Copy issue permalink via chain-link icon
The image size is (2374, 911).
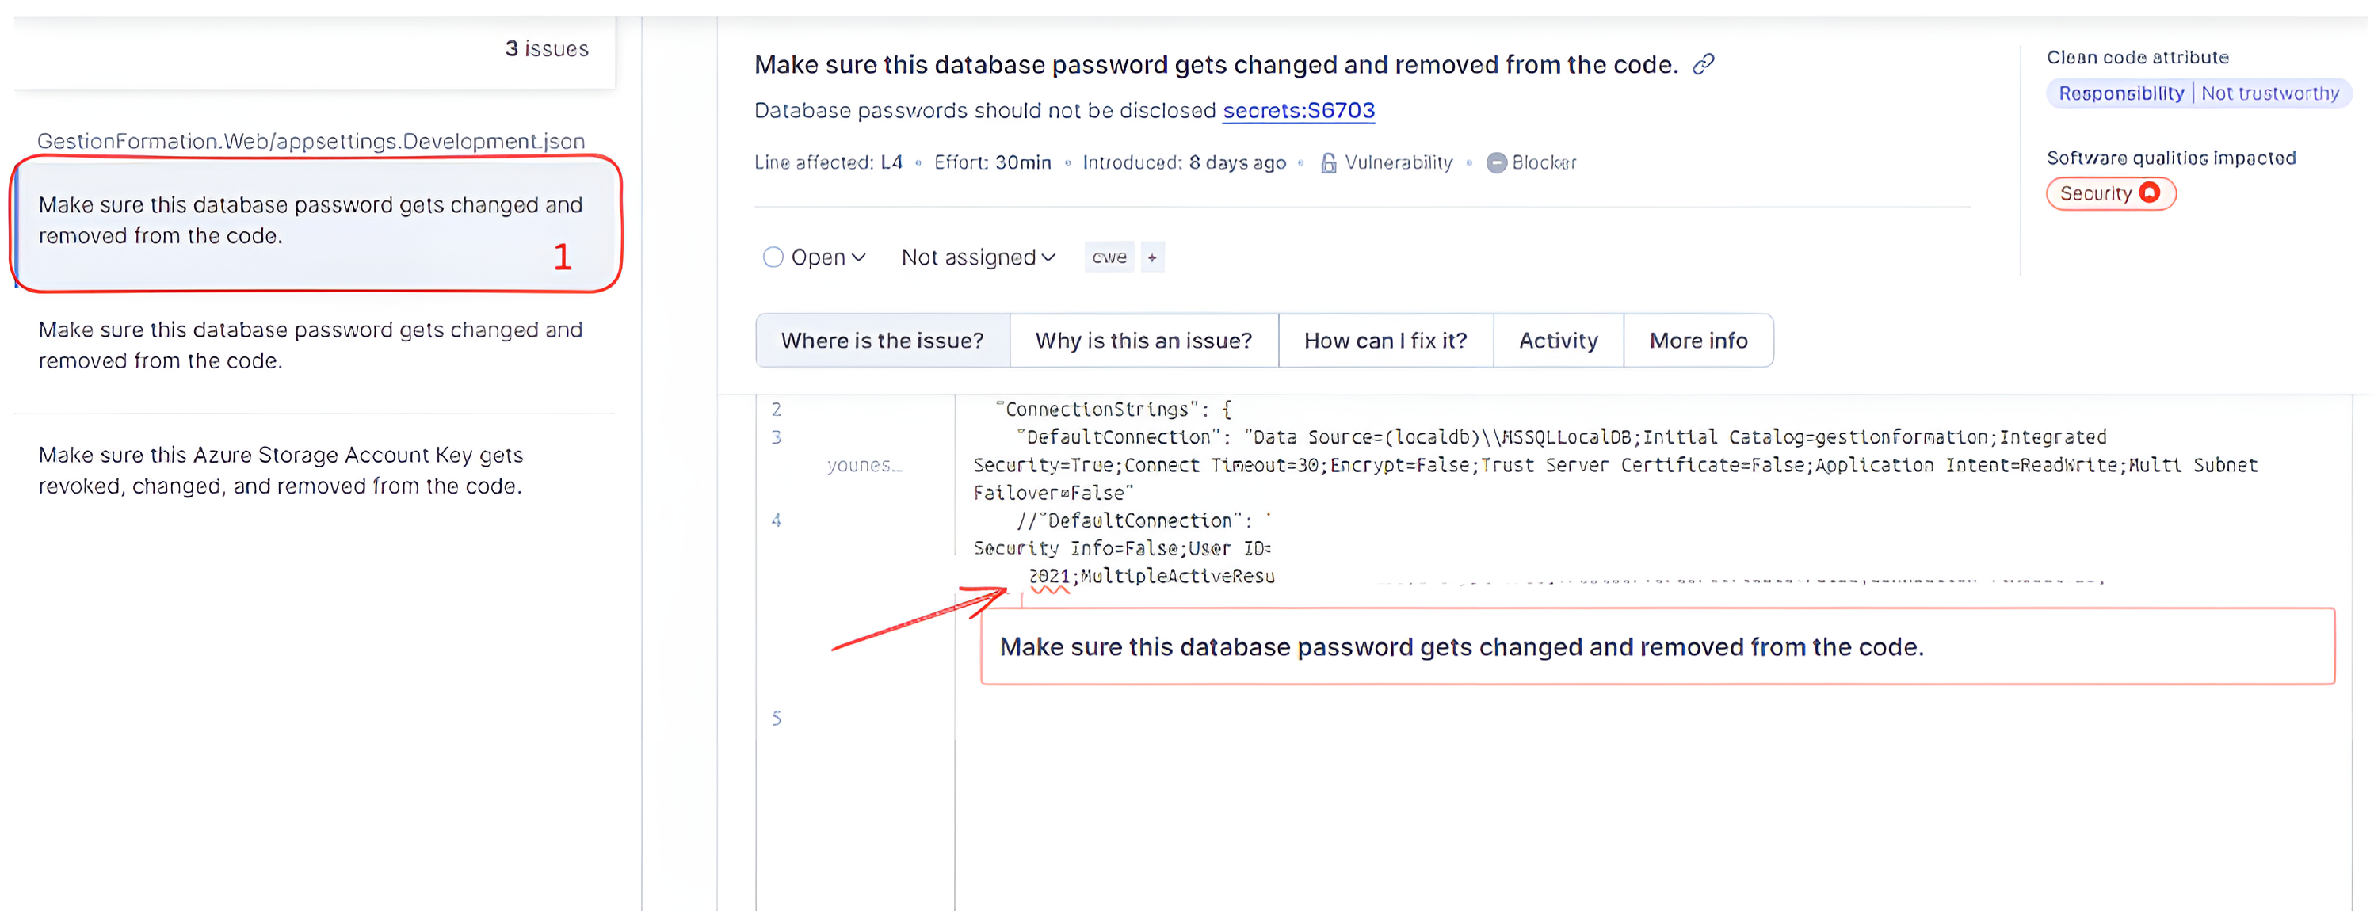pos(1703,63)
